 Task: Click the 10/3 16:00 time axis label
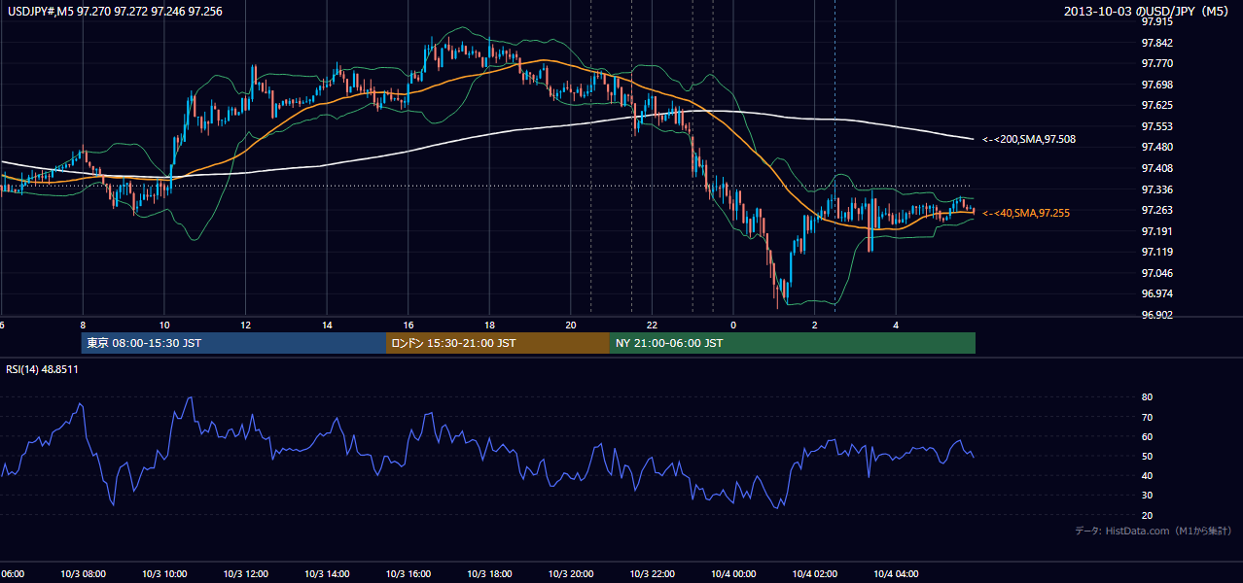coord(408,574)
